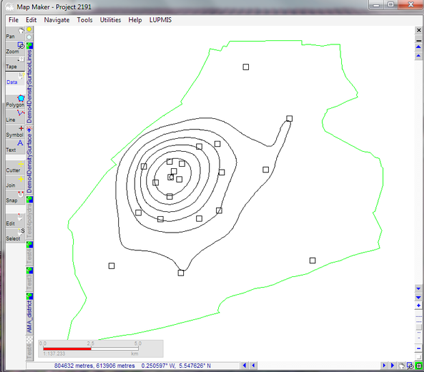The width and height of the screenshot is (424, 372).
Task: Expand the Navigate menu
Action: tap(57, 20)
